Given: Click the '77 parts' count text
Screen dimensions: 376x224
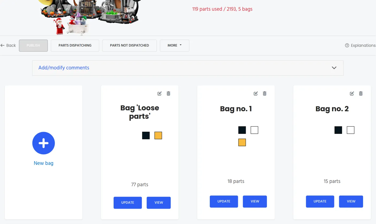Looking at the screenshot, I should 140,185.
